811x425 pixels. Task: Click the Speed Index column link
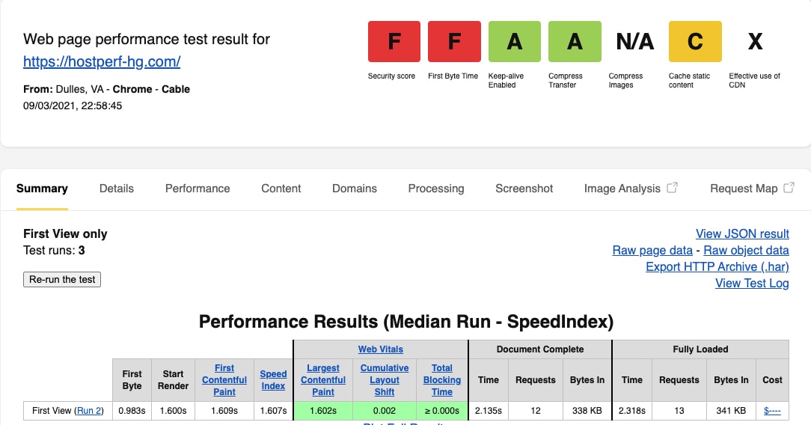point(273,380)
